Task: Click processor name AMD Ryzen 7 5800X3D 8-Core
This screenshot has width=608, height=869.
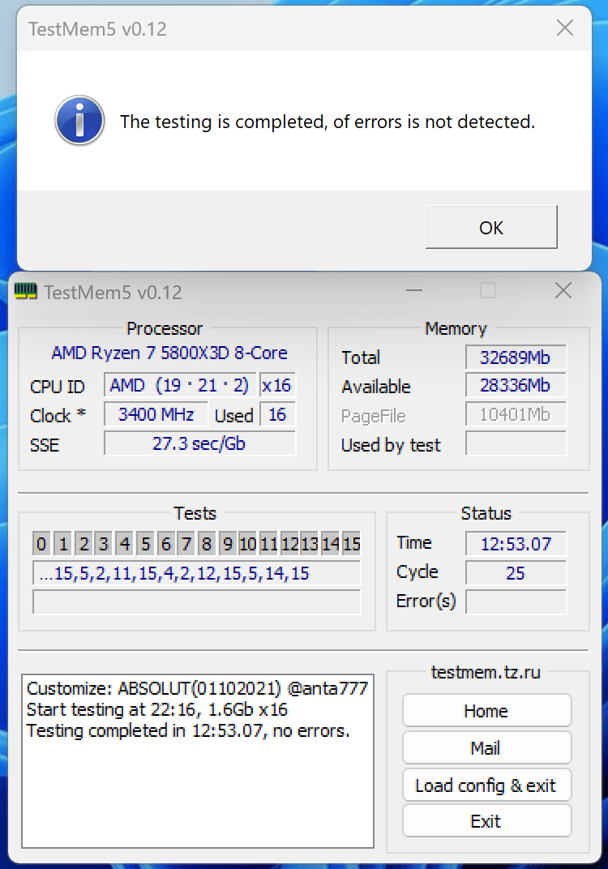Action: click(x=169, y=353)
